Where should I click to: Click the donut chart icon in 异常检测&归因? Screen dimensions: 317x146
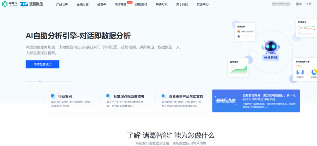(x=314, y=72)
